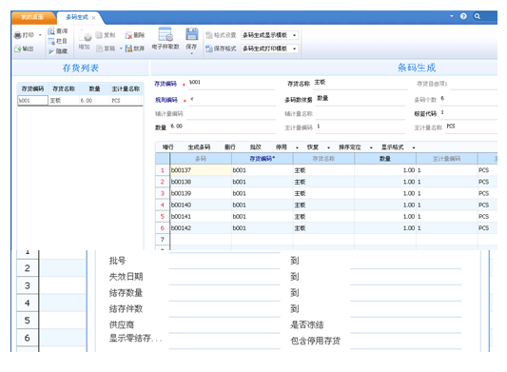Click the 批号 input field
This screenshot has width=507, height=372.
coord(224,262)
